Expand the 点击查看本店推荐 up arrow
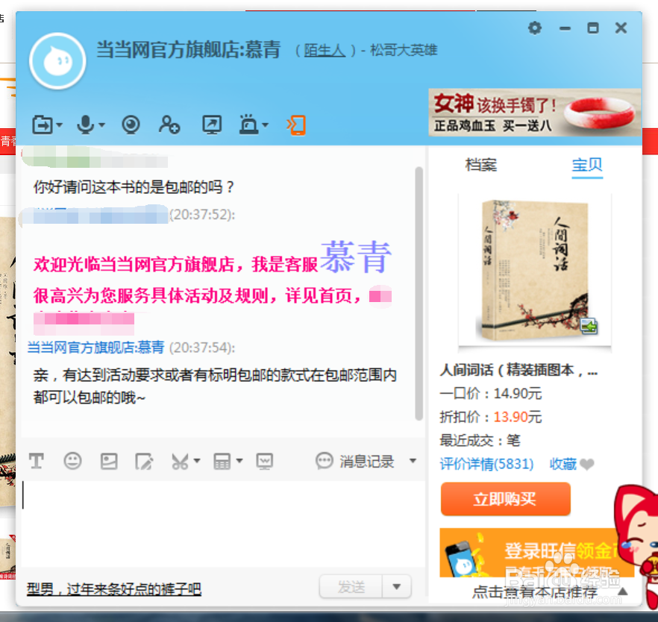 (623, 591)
